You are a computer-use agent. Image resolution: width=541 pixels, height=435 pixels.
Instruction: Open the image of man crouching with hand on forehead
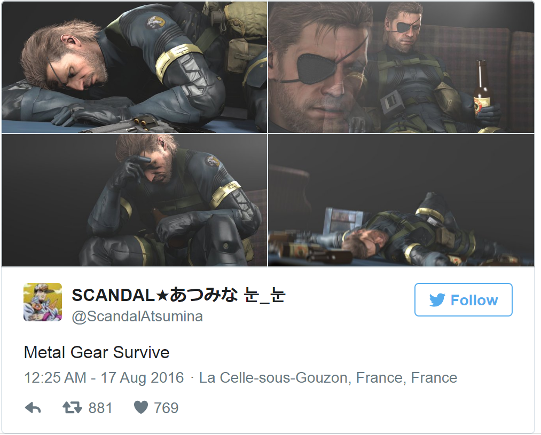pyautogui.click(x=135, y=200)
